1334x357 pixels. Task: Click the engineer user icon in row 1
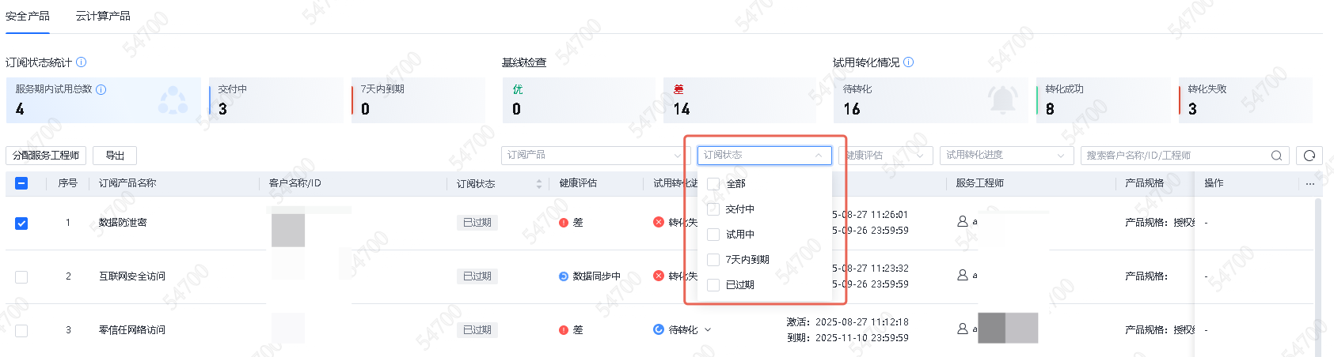pyautogui.click(x=963, y=222)
